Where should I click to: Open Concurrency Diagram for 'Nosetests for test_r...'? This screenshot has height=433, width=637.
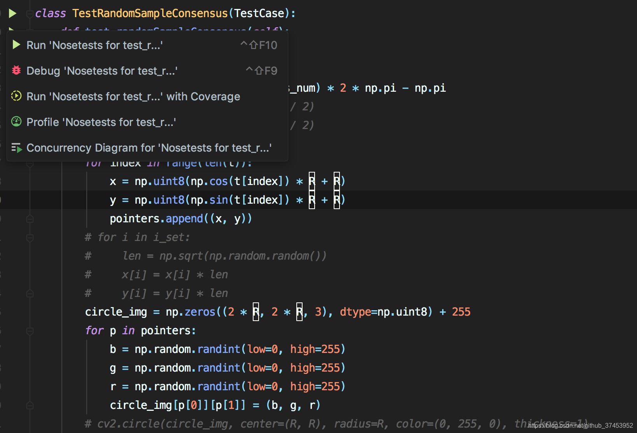pyautogui.click(x=147, y=148)
